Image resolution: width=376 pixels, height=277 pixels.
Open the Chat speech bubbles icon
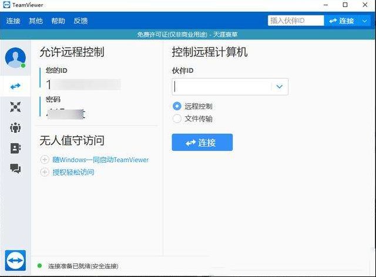(15, 168)
